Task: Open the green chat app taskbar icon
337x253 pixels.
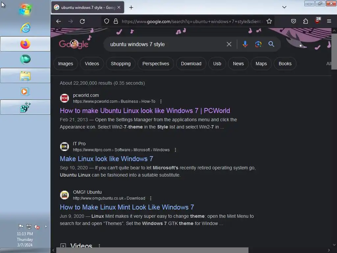Action: click(x=25, y=59)
